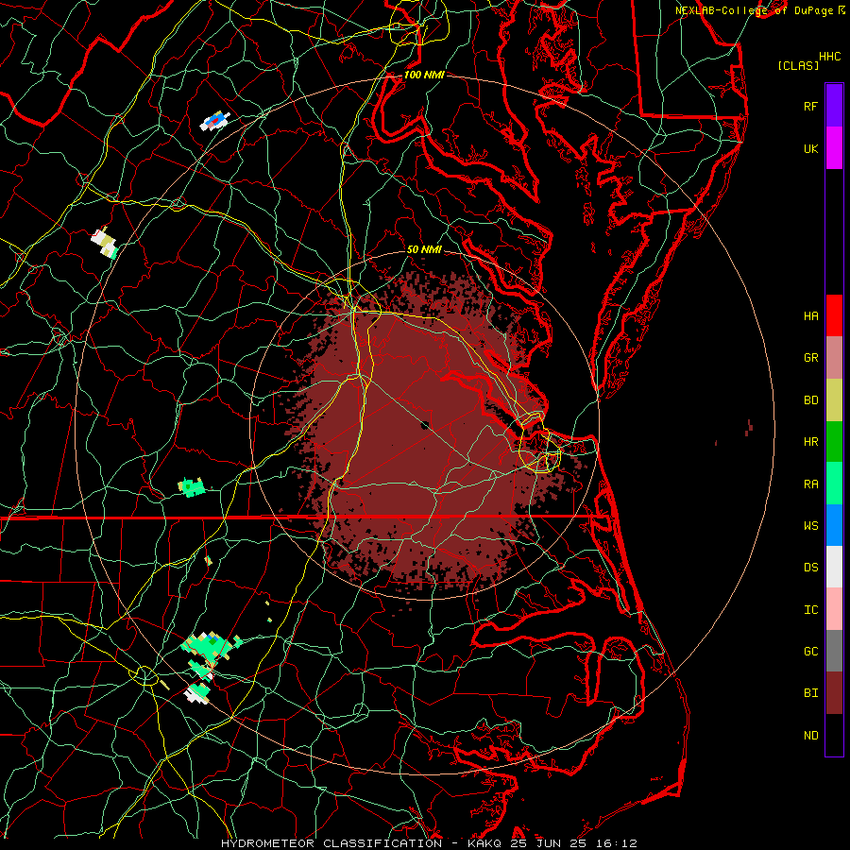Click the 'RF' legend label
This screenshot has height=850, width=850.
810,107
